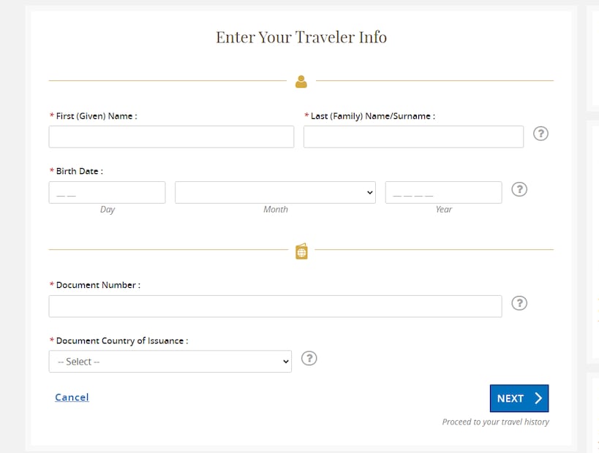This screenshot has height=453, width=599.
Task: Focus the Document Number text field
Action: coord(275,306)
